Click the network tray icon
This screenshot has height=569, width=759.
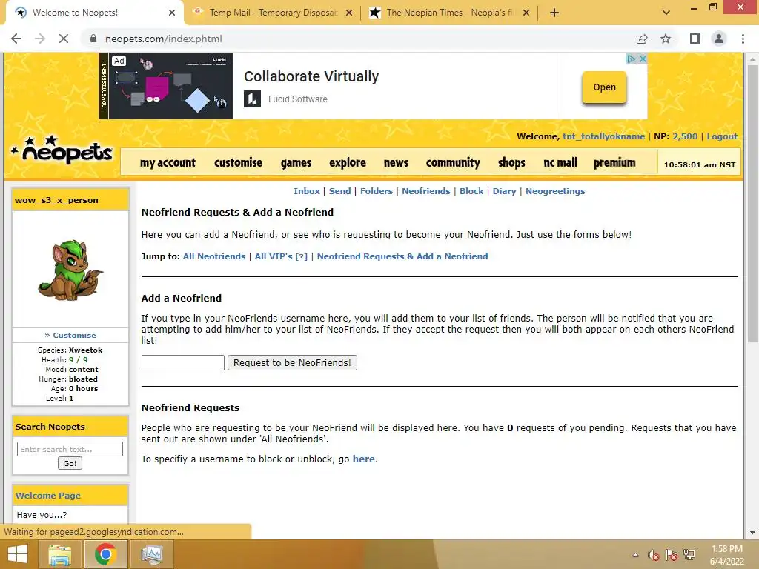689,555
